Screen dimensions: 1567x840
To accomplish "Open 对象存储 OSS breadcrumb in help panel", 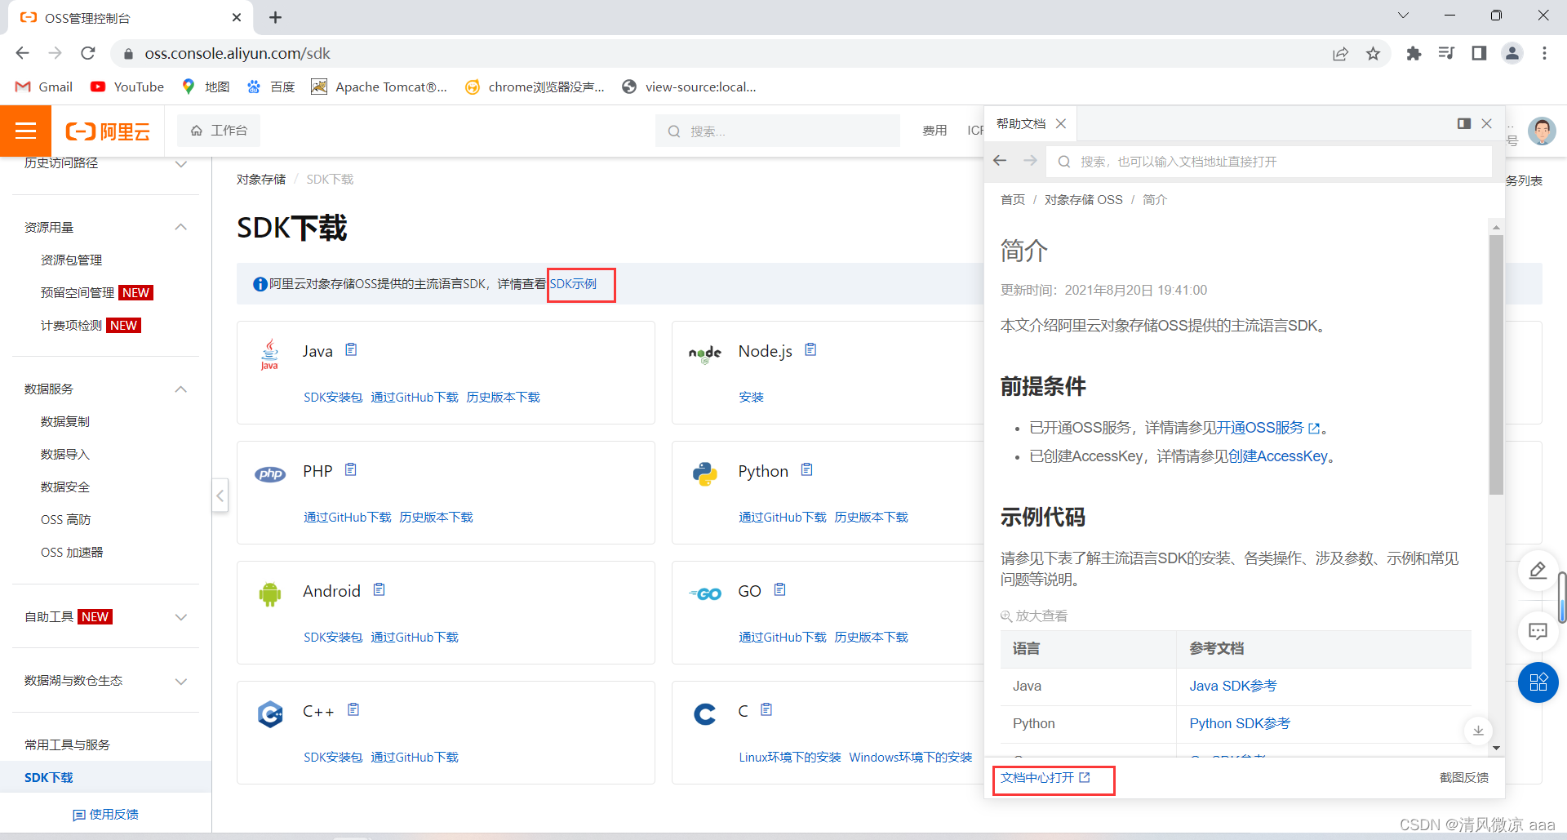I will coord(1084,200).
